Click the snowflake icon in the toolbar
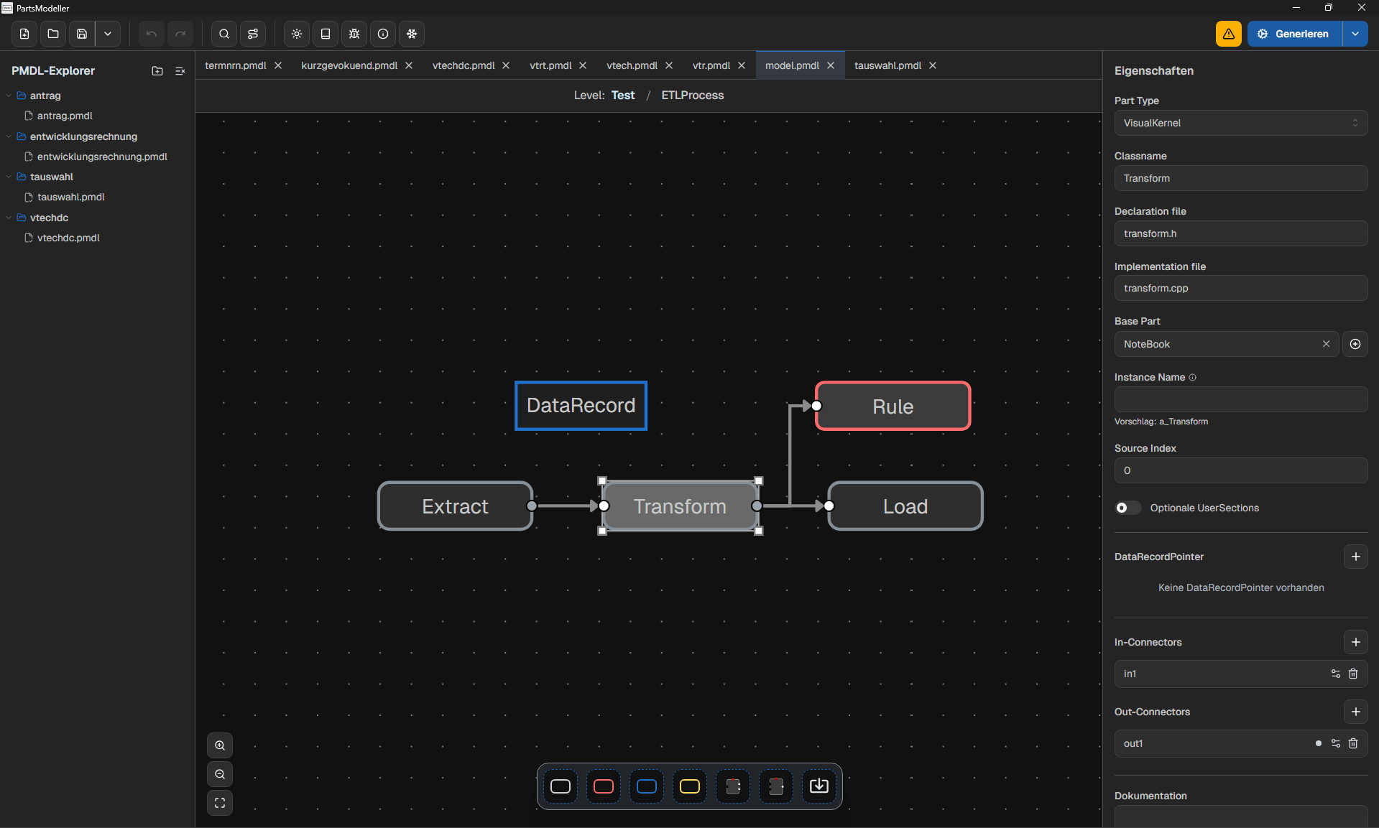 412,34
